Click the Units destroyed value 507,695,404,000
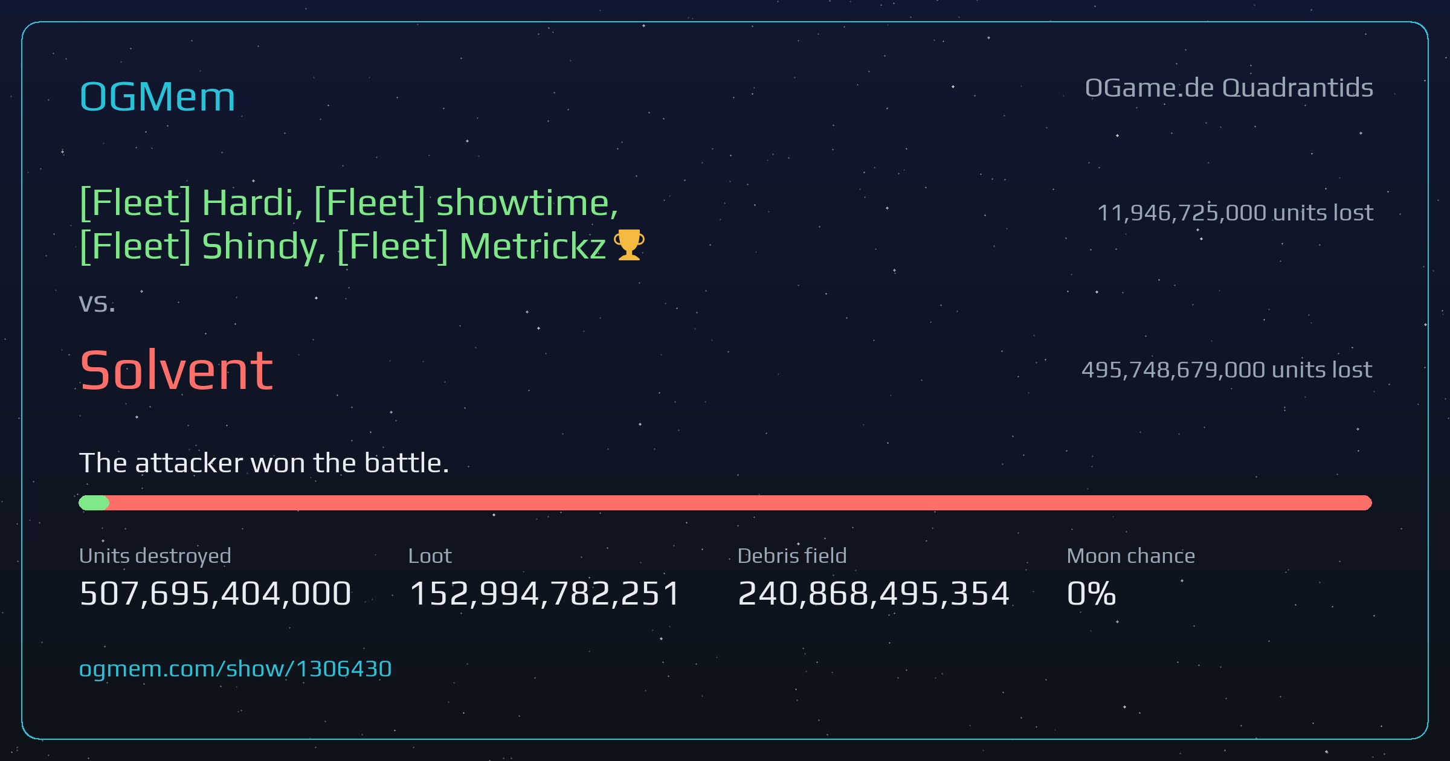 click(216, 593)
